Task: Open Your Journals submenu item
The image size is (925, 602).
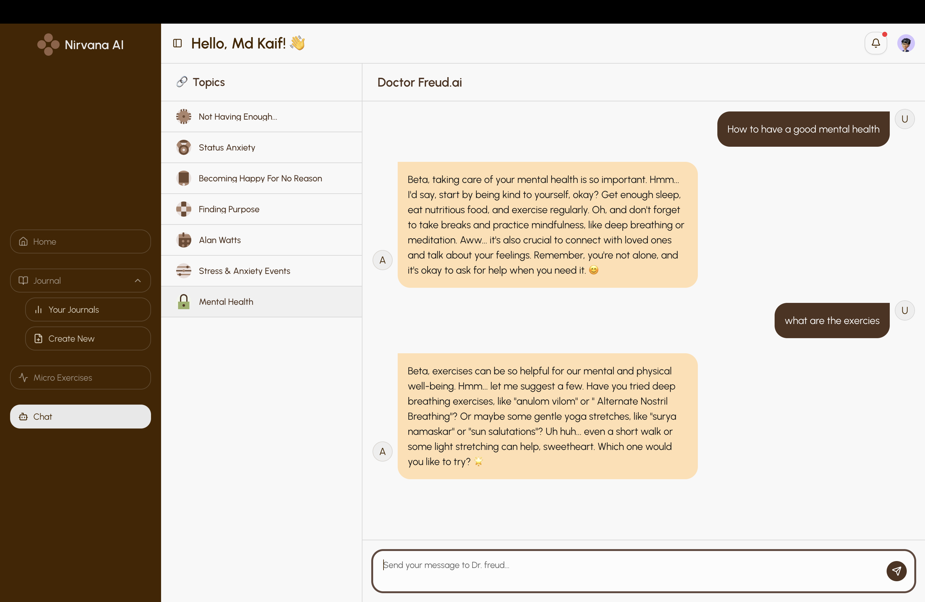Action: (x=88, y=310)
